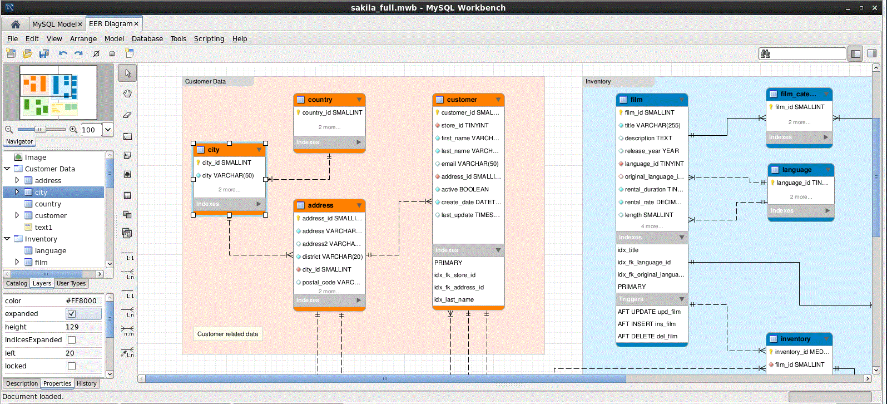Click the Undo arrow in toolbar
This screenshot has height=404, width=887.
point(62,53)
